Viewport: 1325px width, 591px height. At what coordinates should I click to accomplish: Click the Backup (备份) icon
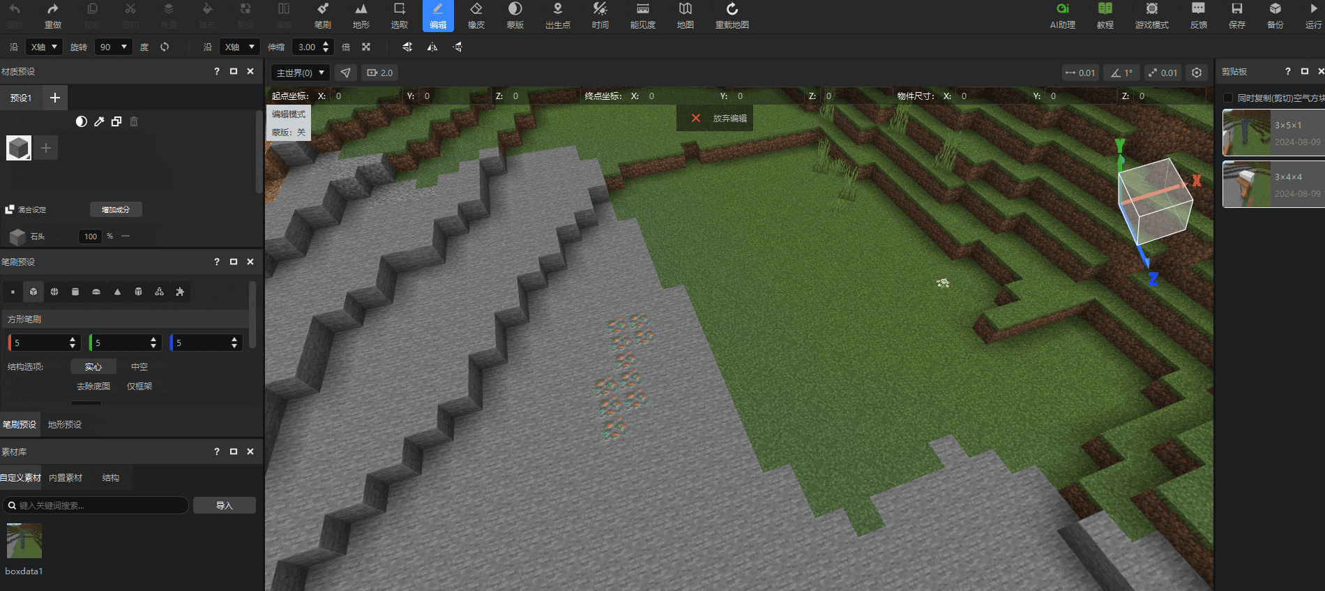click(1275, 15)
